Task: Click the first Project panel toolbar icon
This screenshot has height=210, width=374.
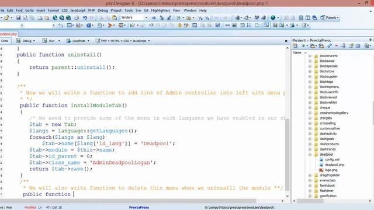Action: point(295,45)
